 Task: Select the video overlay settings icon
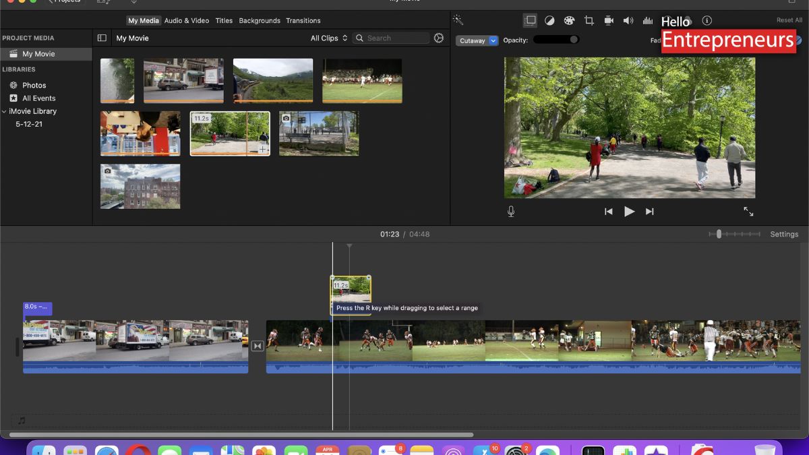pyautogui.click(x=531, y=20)
